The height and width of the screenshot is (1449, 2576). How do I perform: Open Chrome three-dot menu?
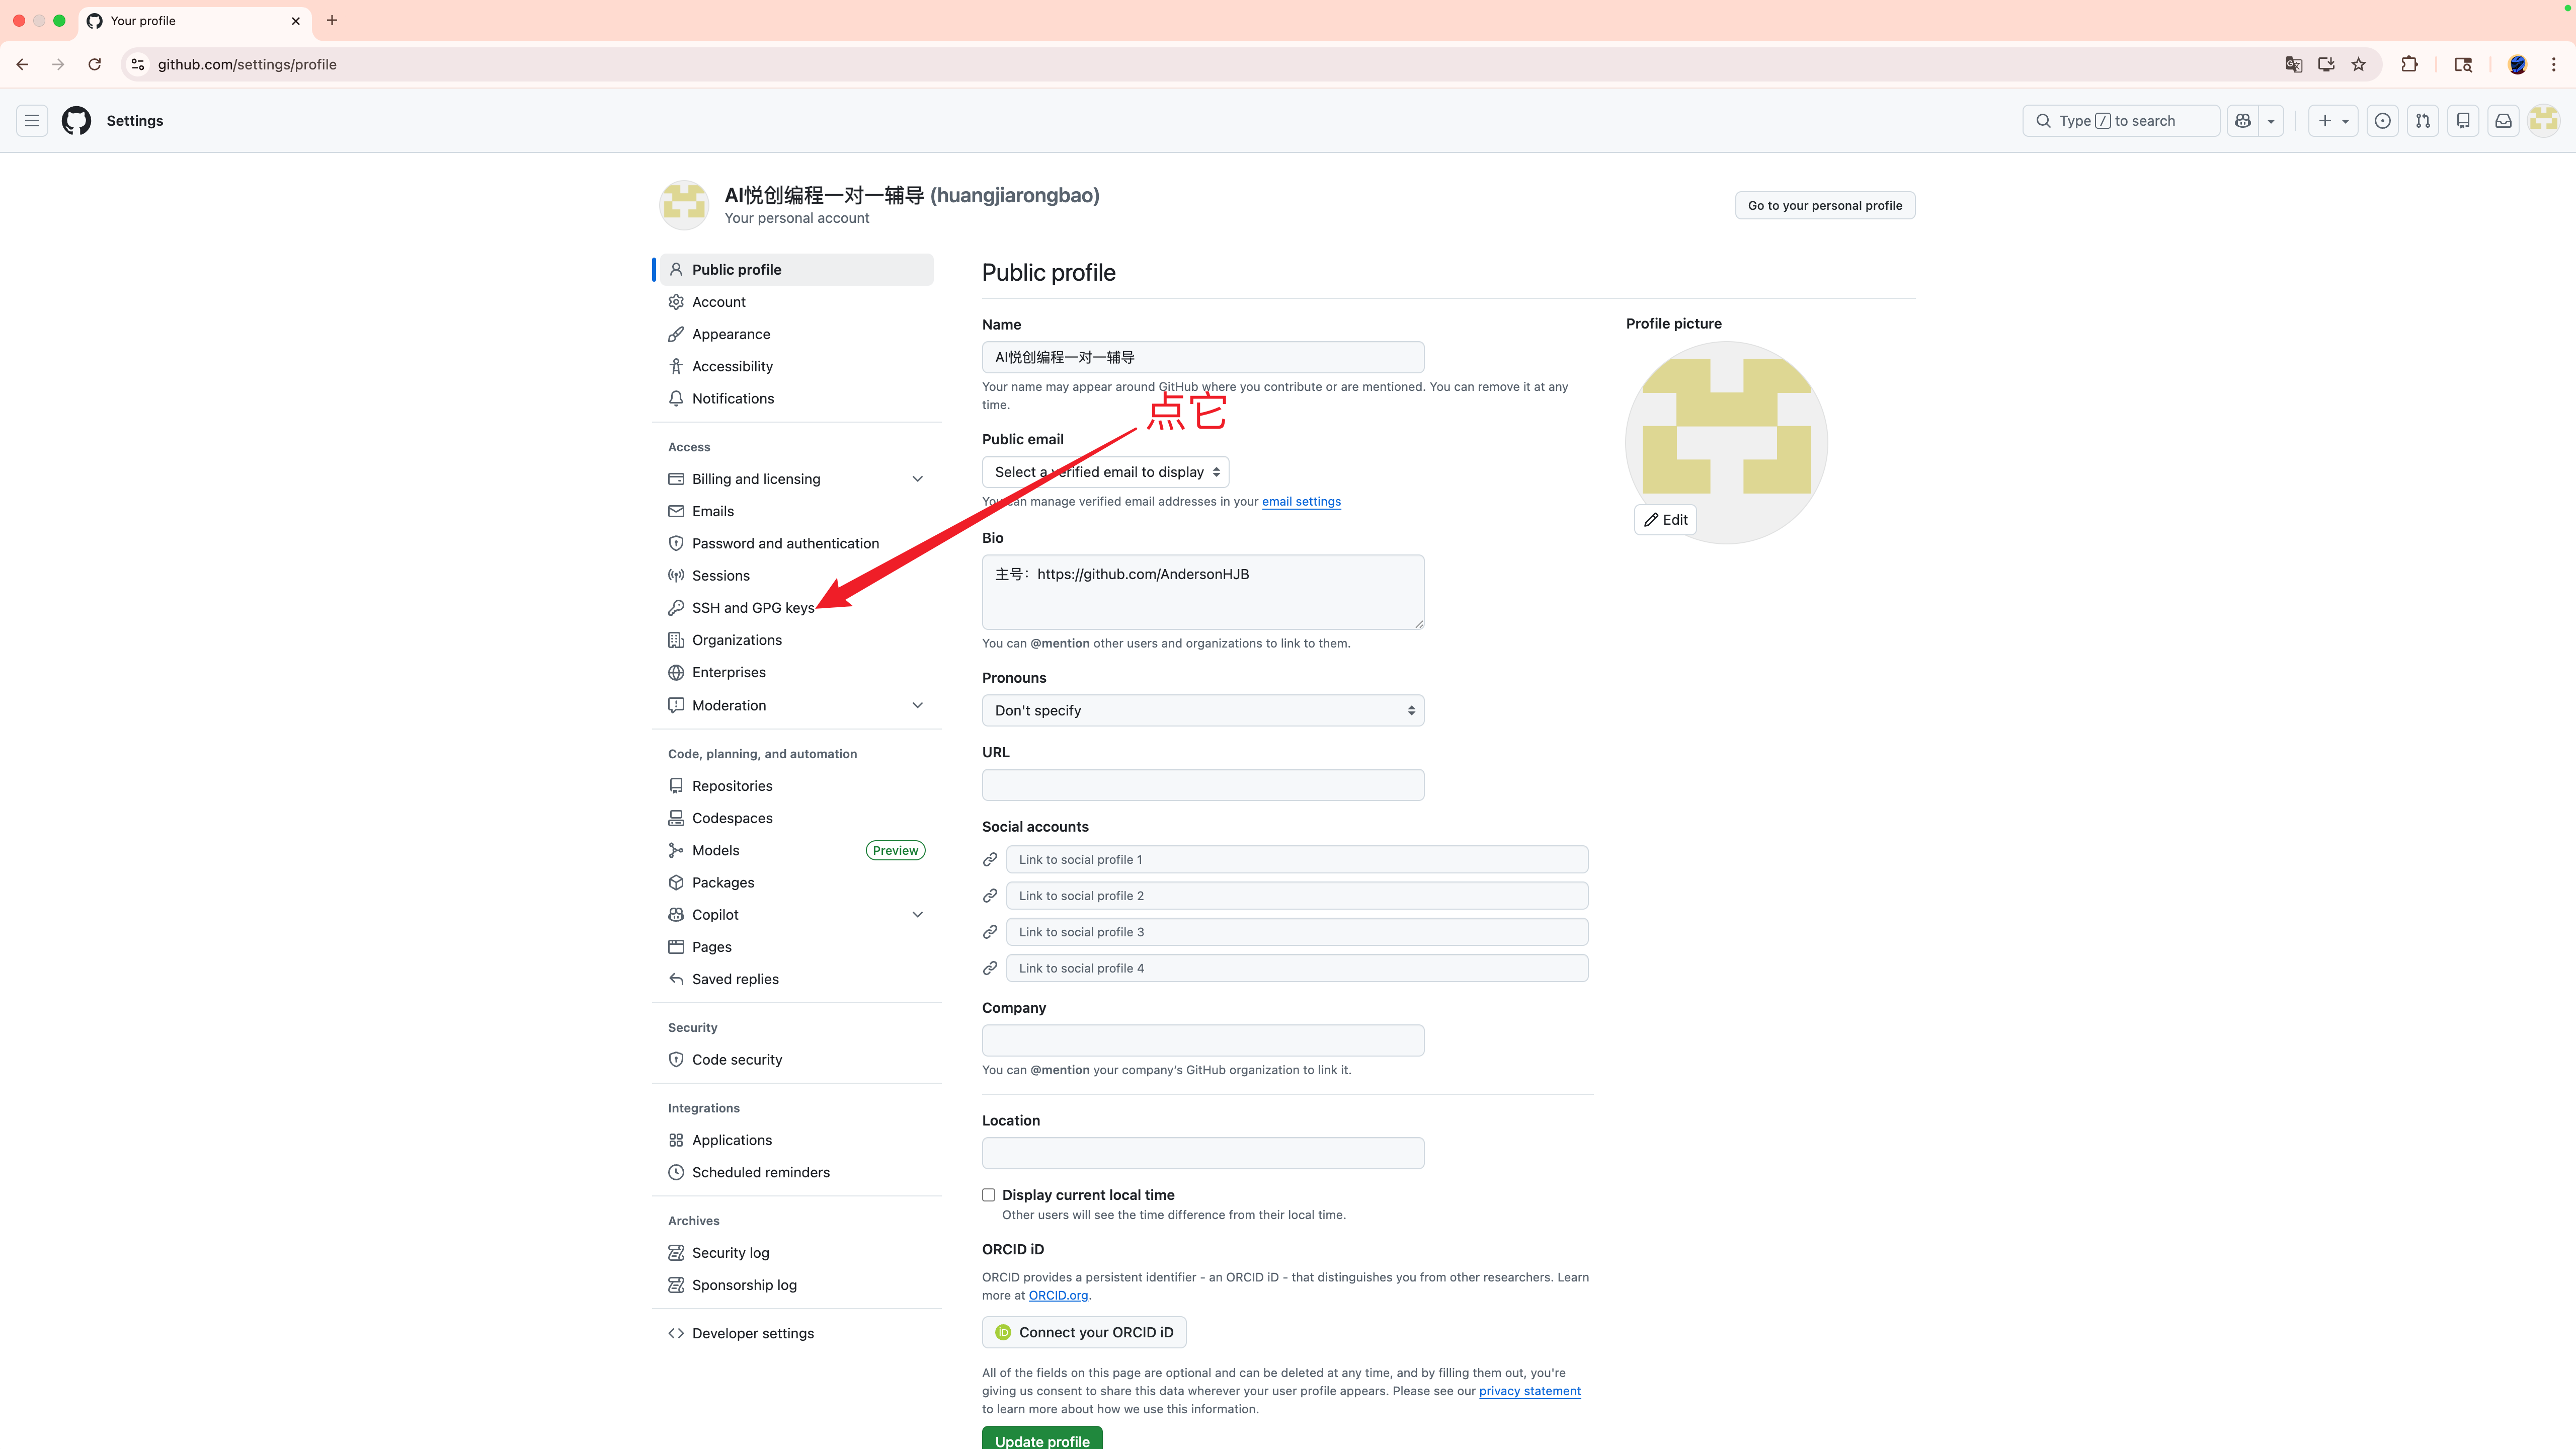(2554, 64)
